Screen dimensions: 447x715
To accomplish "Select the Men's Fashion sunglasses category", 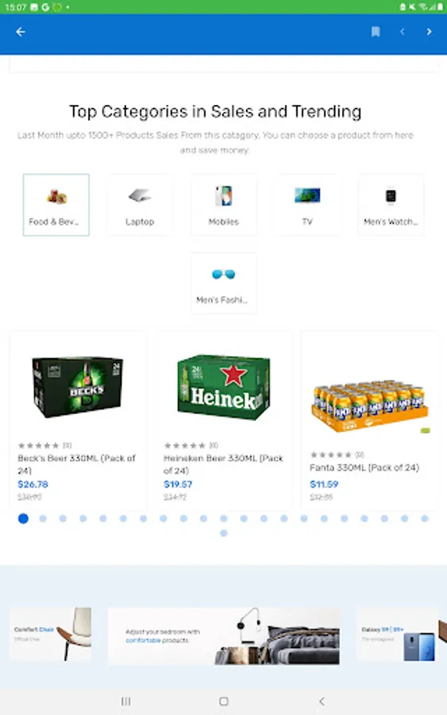I will click(224, 283).
